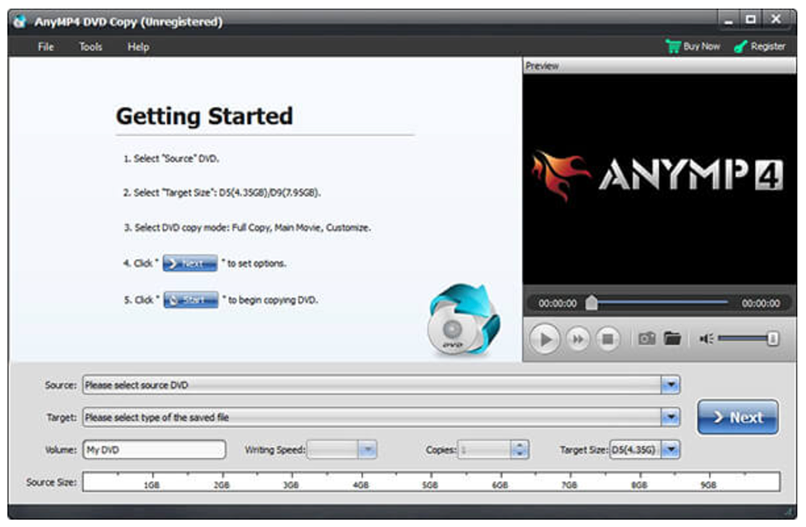Expand the Source DVD dropdown
The height and width of the screenshot is (527, 806).
click(x=671, y=385)
